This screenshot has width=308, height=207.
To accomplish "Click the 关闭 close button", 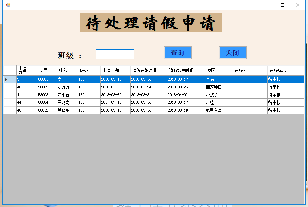I will click(232, 53).
